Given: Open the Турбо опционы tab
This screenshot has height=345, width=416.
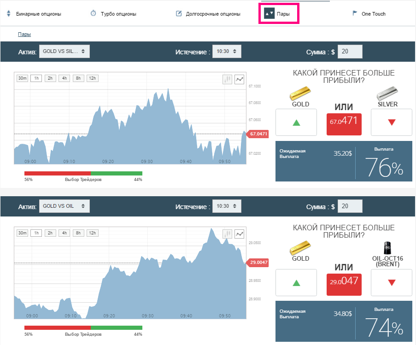Looking at the screenshot, I should [113, 13].
